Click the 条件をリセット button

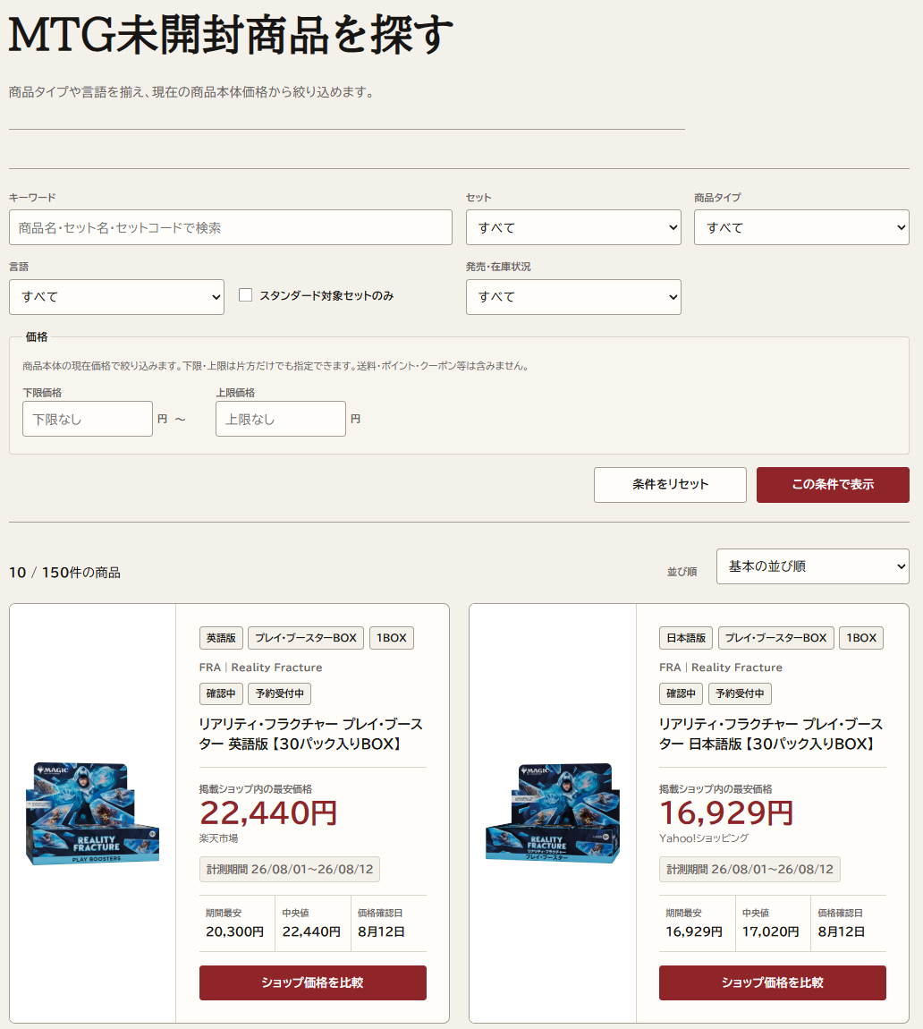pyautogui.click(x=670, y=484)
